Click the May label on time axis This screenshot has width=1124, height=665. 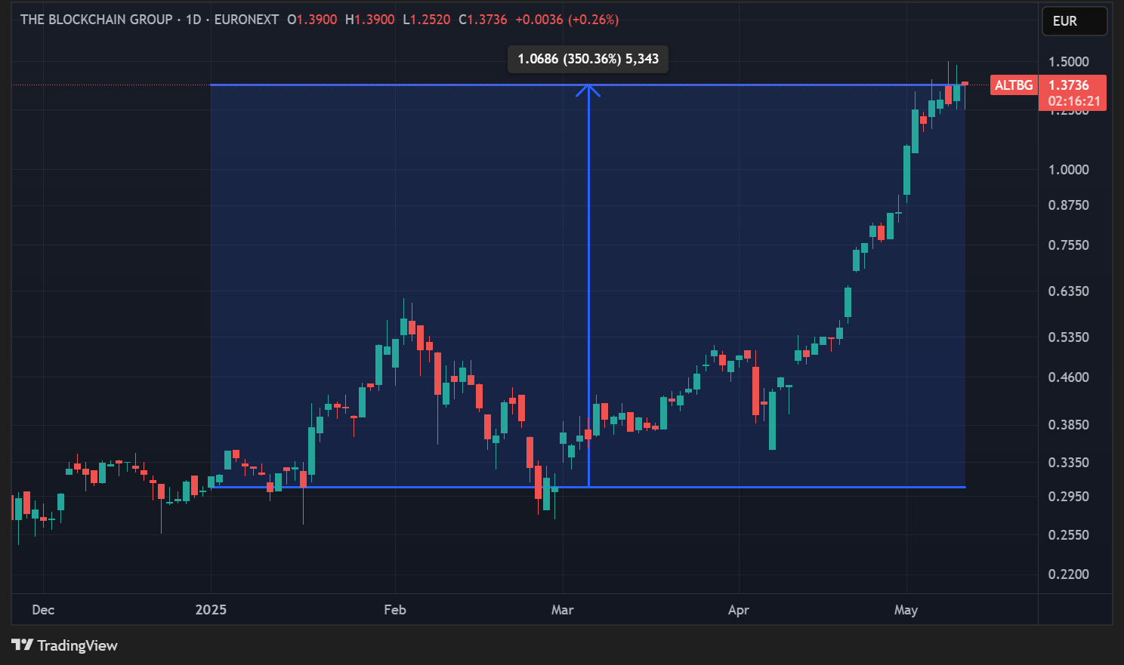pyautogui.click(x=906, y=610)
